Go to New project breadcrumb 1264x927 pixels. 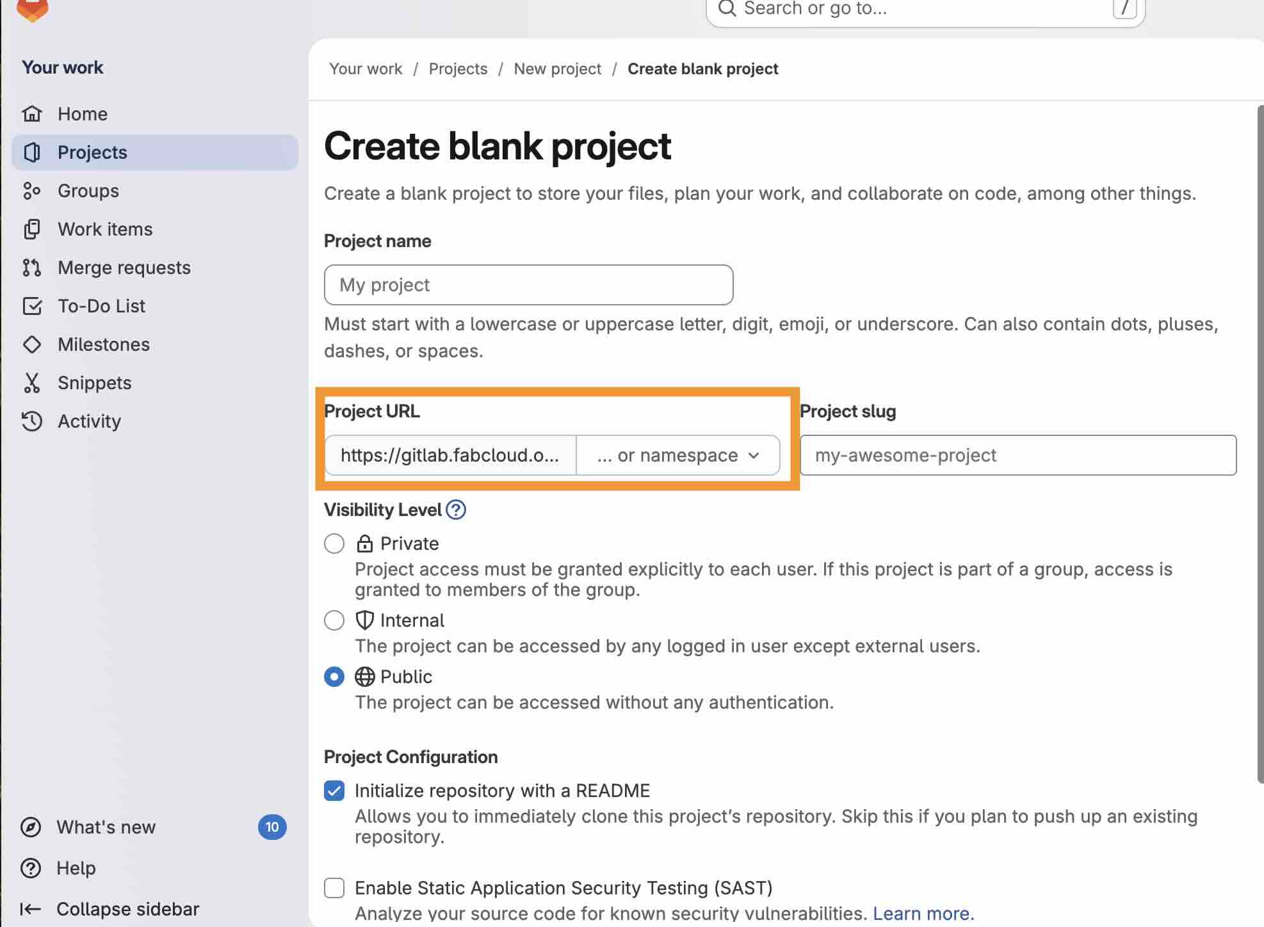[558, 69]
